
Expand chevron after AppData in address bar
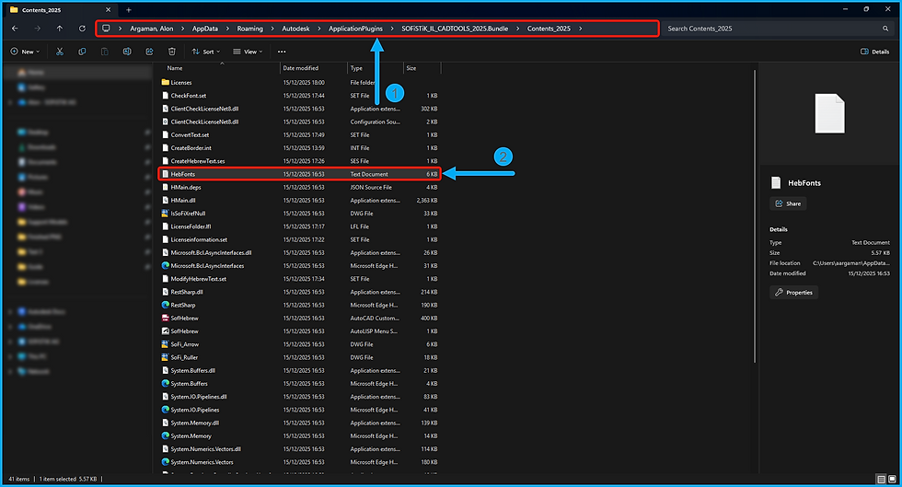click(227, 29)
